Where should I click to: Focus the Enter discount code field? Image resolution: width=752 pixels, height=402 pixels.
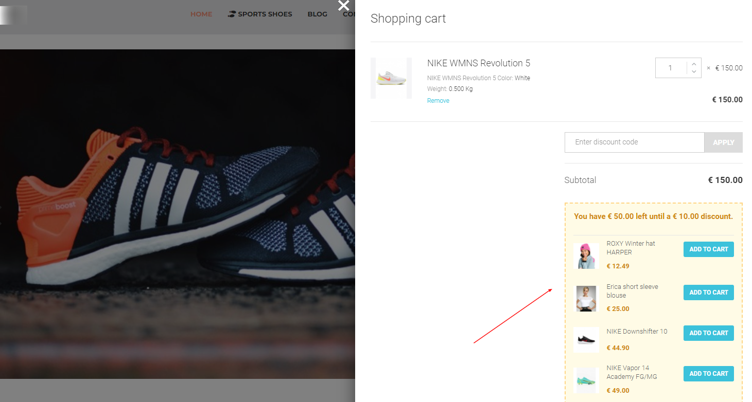tap(634, 142)
